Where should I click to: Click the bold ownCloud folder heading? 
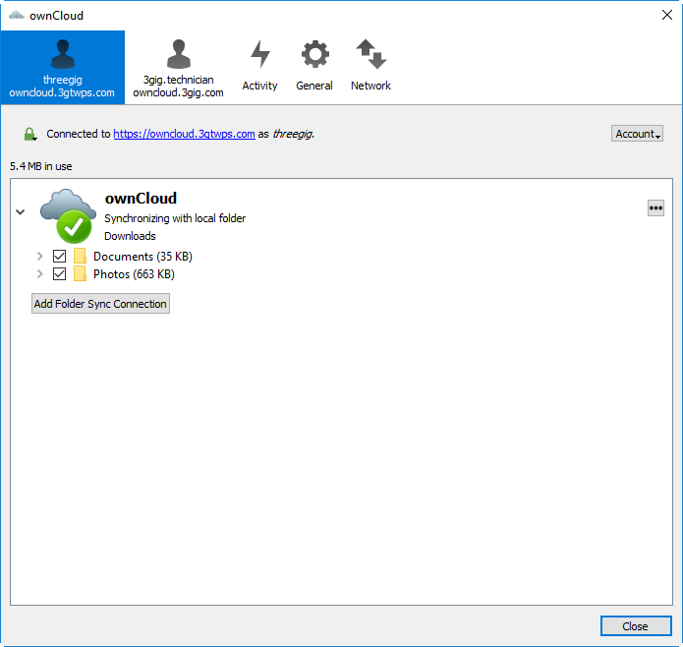[141, 199]
